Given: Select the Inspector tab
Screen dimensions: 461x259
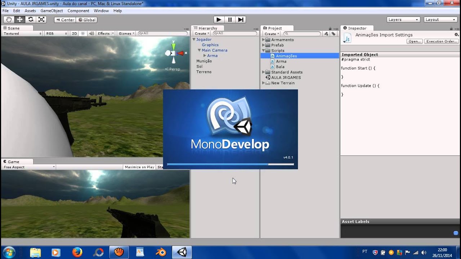Looking at the screenshot, I should pos(357,28).
